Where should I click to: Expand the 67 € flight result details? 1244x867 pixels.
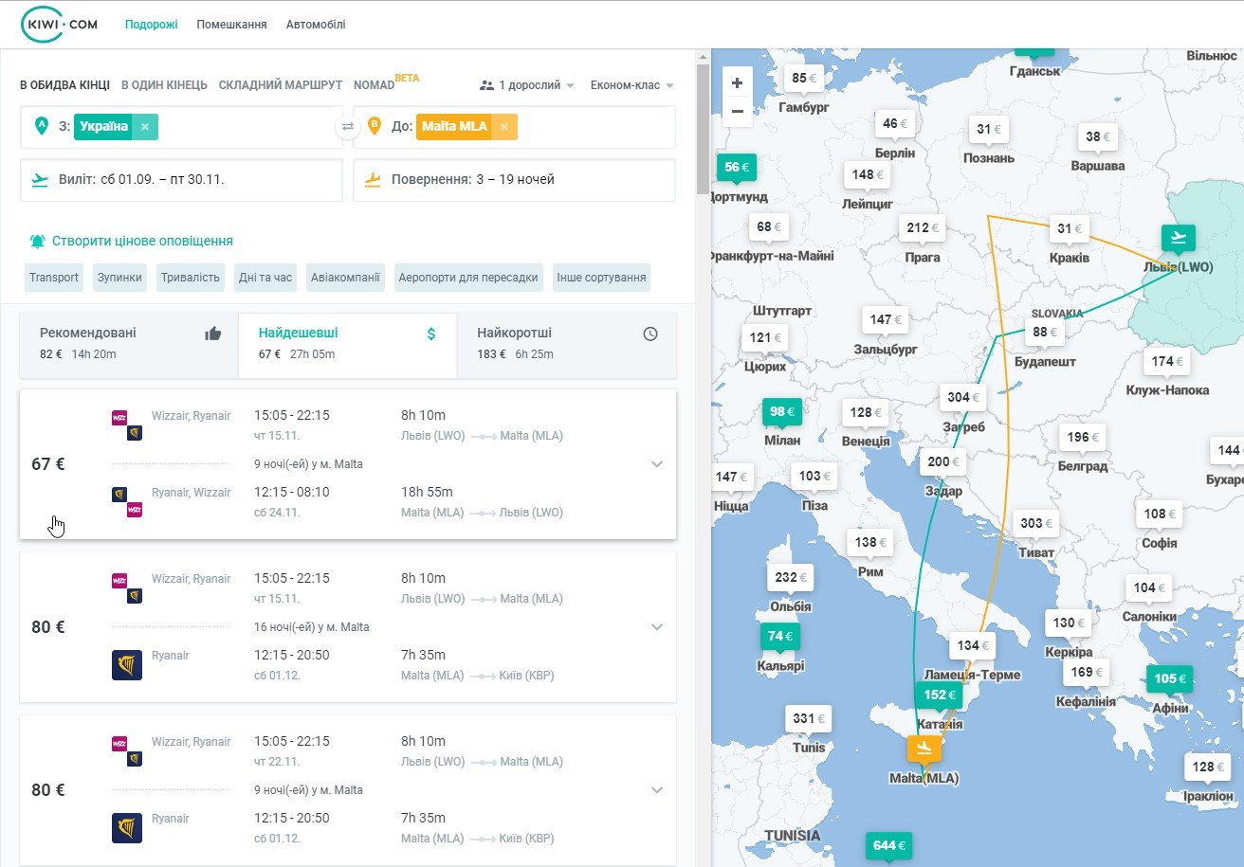click(657, 464)
